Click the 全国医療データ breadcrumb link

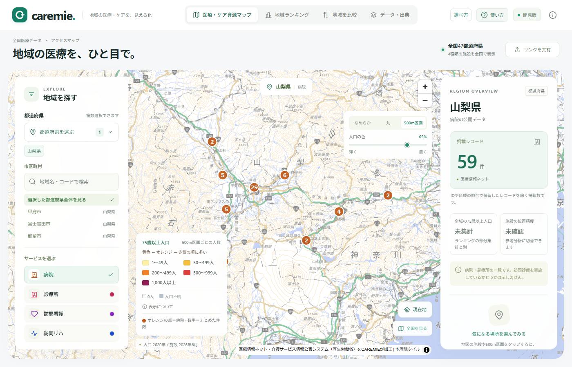coord(27,40)
